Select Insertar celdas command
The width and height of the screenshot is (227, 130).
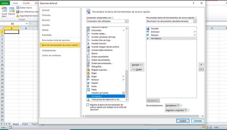coord(106,34)
